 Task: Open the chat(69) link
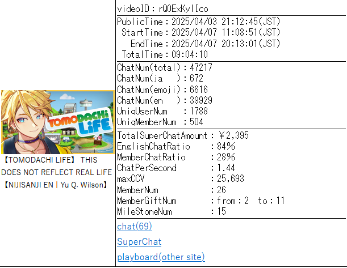(x=135, y=227)
